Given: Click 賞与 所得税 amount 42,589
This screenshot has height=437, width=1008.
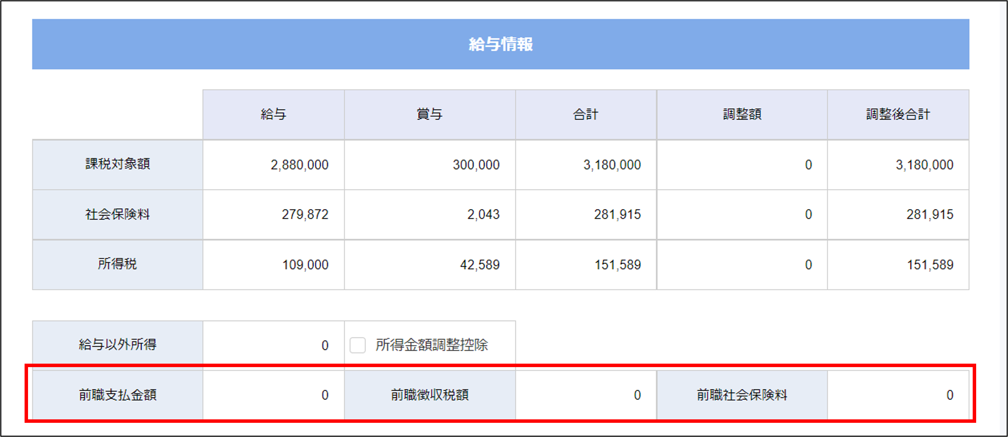Looking at the screenshot, I should pyautogui.click(x=479, y=265).
